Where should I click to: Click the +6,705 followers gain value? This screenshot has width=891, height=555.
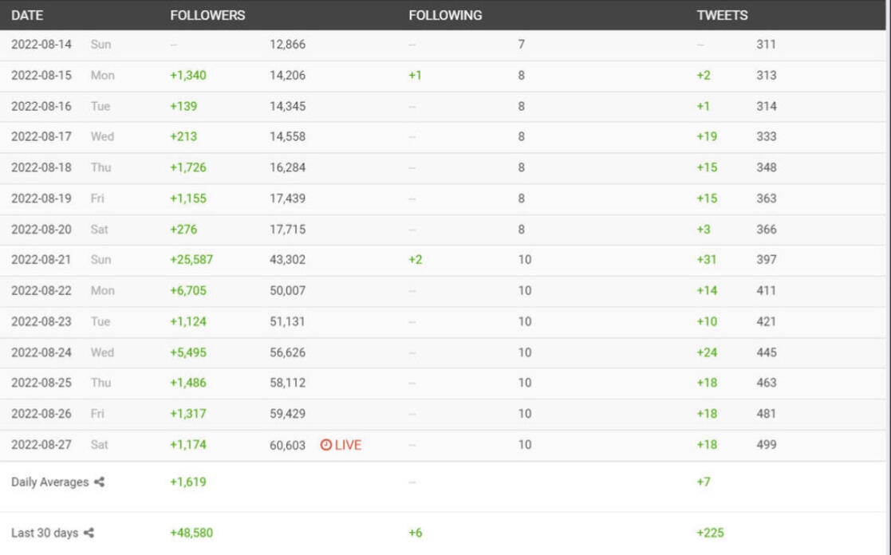click(x=188, y=291)
